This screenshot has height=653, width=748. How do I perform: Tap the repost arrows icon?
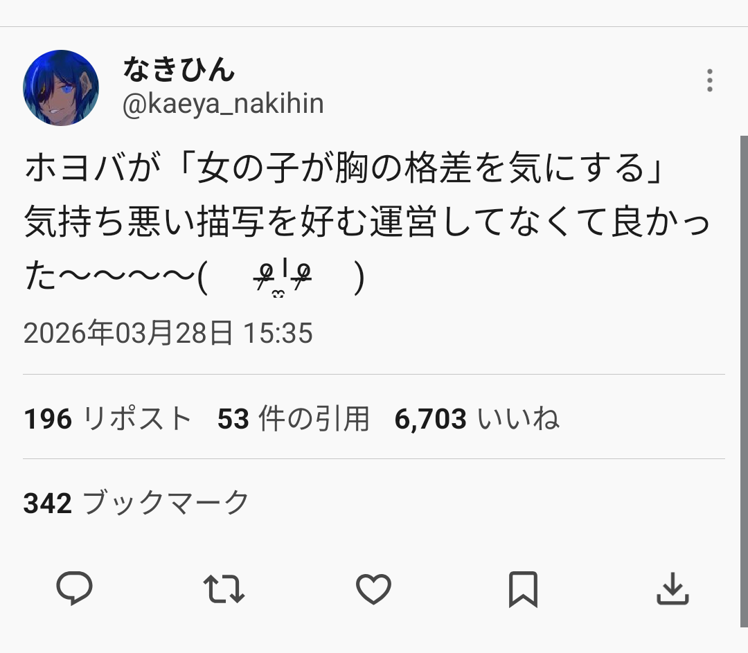[224, 589]
